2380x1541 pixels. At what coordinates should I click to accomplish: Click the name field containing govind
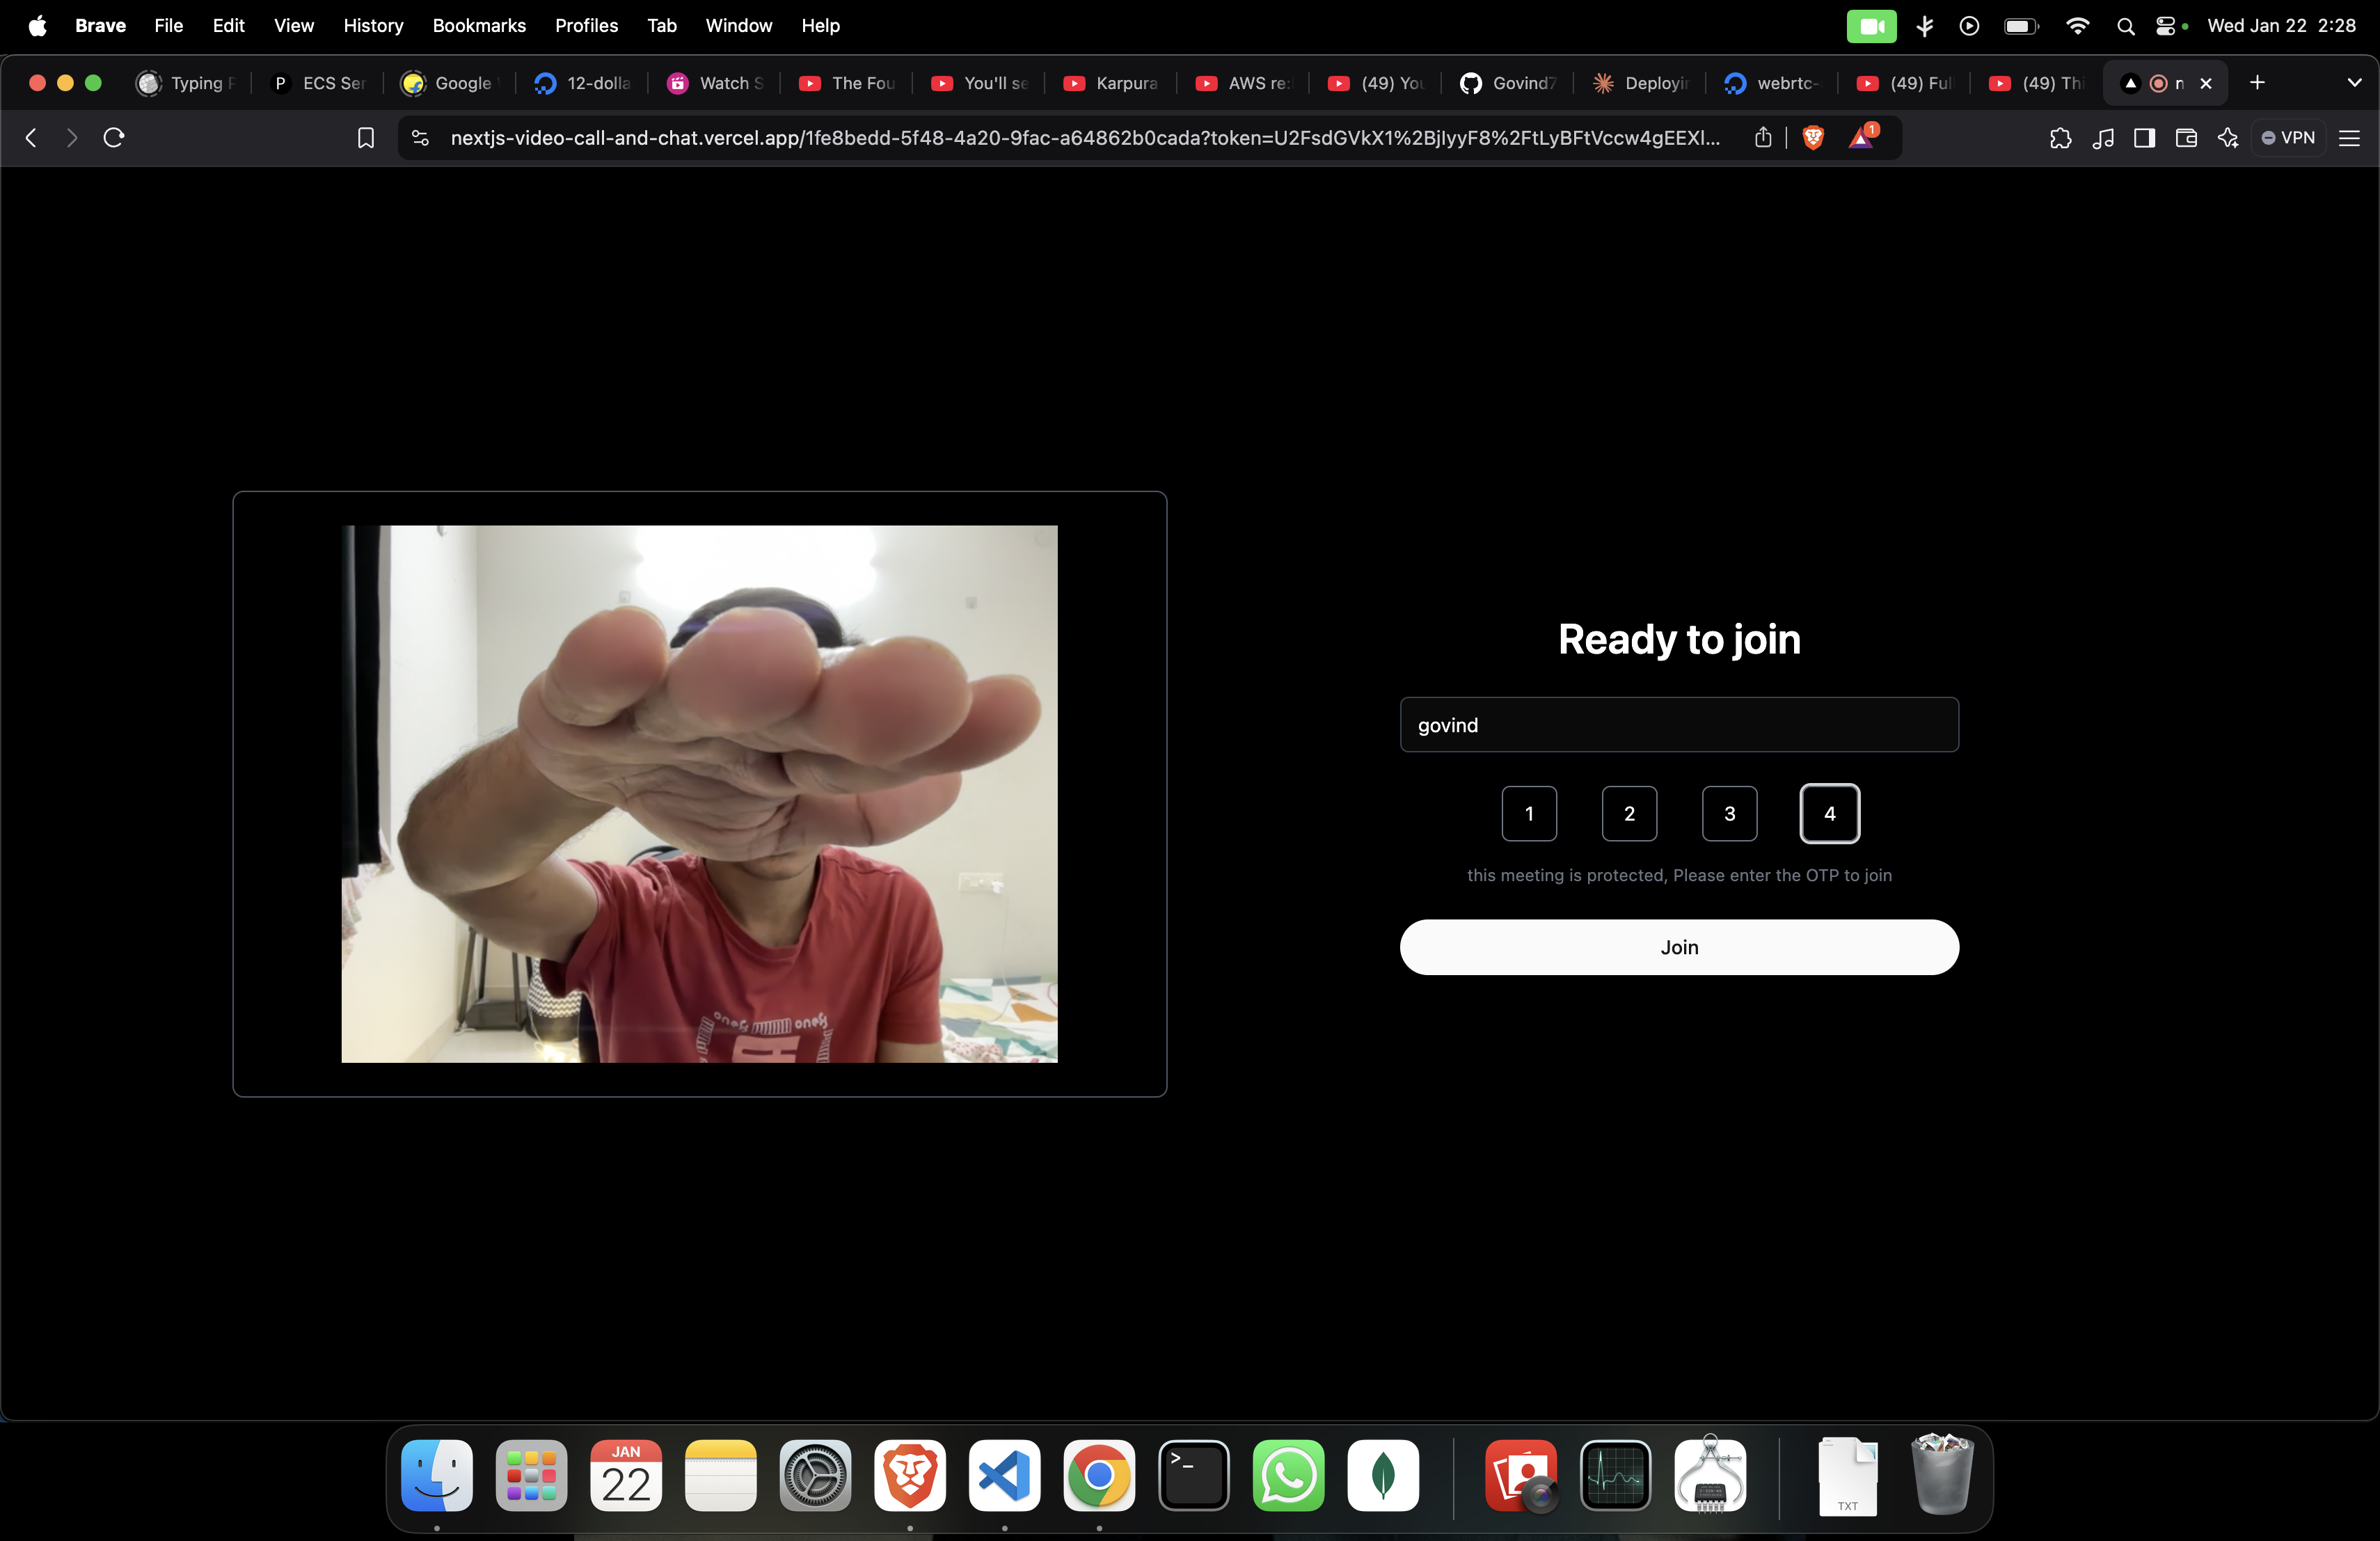coord(1679,725)
